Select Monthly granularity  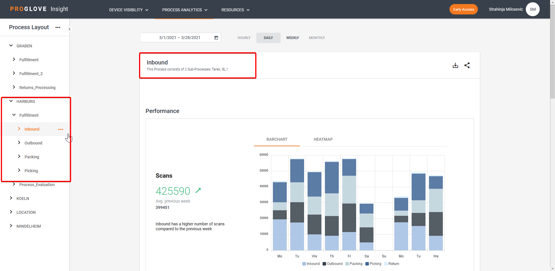click(x=317, y=38)
